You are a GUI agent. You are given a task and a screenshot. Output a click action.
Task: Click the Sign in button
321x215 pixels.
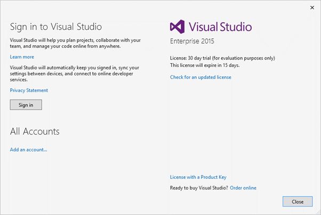26,105
